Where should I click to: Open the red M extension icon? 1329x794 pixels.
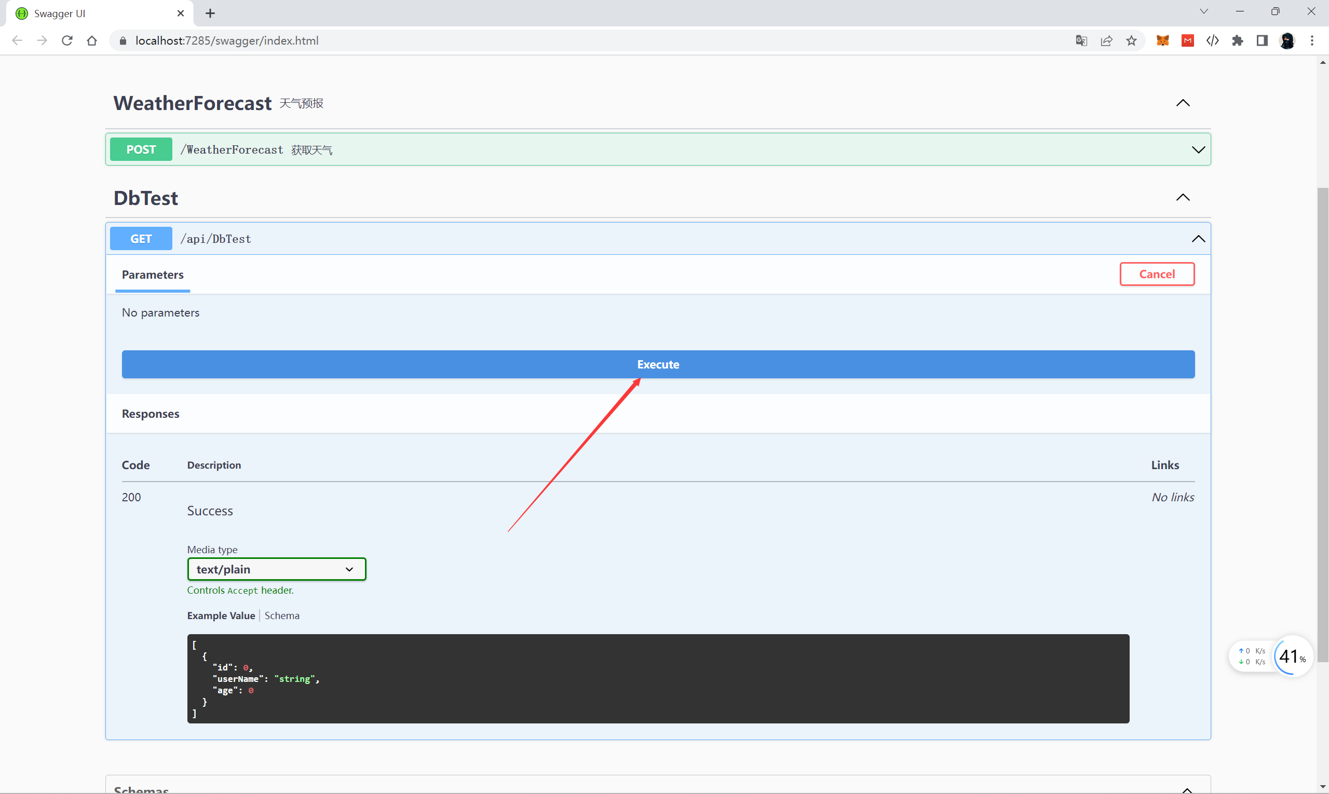(1187, 40)
